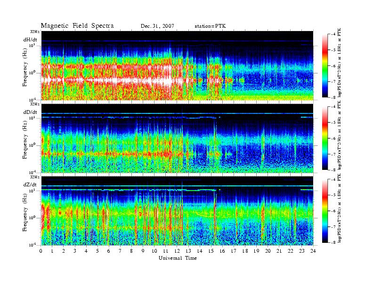The image size is (373, 288).
Task: Click the hour '20' tick label
Action: click(268, 251)
